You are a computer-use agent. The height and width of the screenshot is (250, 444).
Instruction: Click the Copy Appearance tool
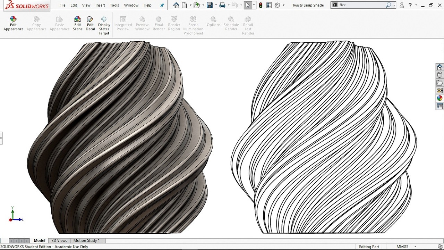pyautogui.click(x=36, y=24)
